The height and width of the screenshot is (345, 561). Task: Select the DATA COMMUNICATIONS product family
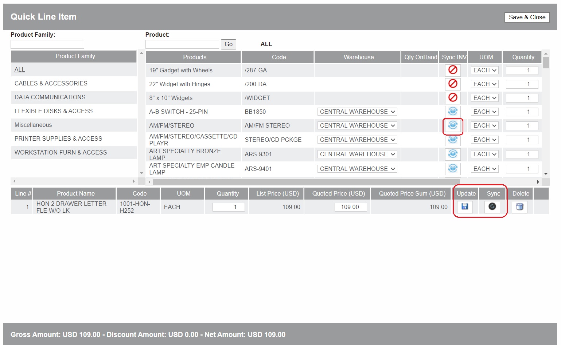(x=50, y=97)
